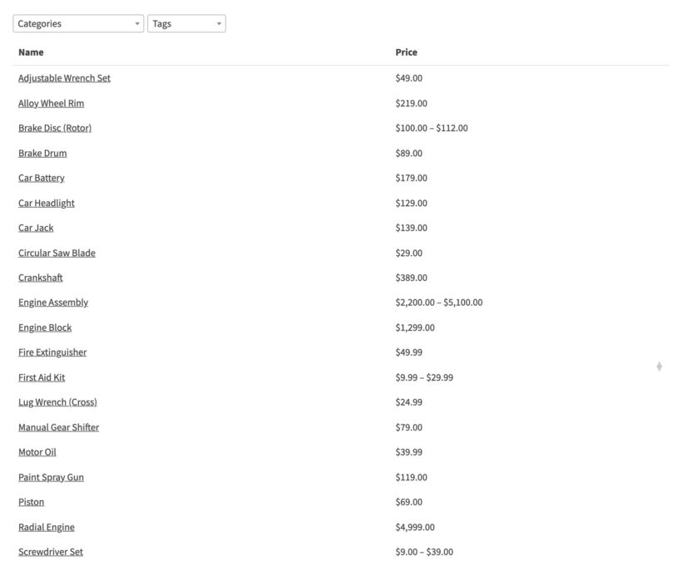Select the $4,999.00 price cell
Image resolution: width=682 pixels, height=566 pixels.
pos(415,528)
